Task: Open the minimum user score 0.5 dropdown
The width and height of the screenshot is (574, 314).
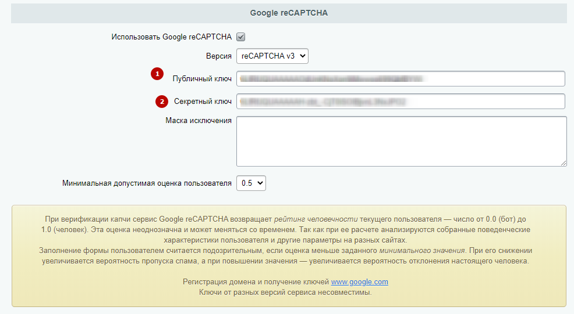Action: click(x=251, y=183)
